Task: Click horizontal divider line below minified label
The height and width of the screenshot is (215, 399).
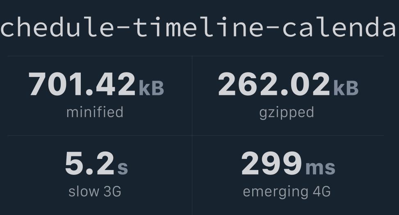Action: [x=100, y=136]
